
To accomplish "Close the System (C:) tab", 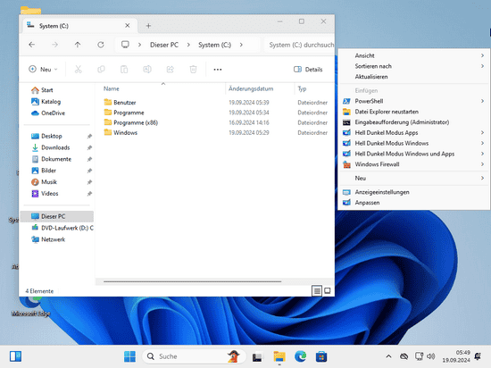I will point(128,26).
